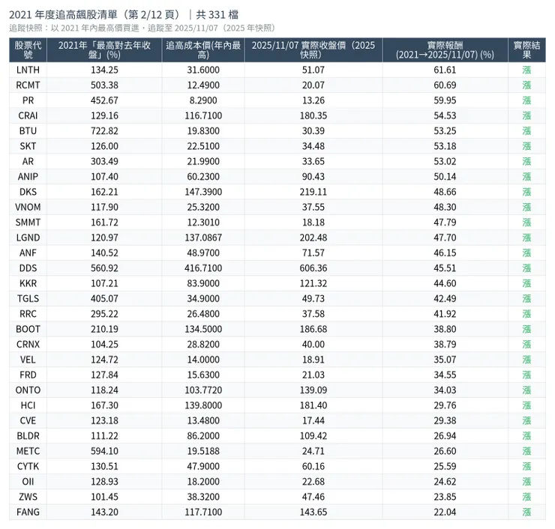The width and height of the screenshot is (555, 529).
Task: Click the DDS closing price 606.36
Action: tap(313, 268)
